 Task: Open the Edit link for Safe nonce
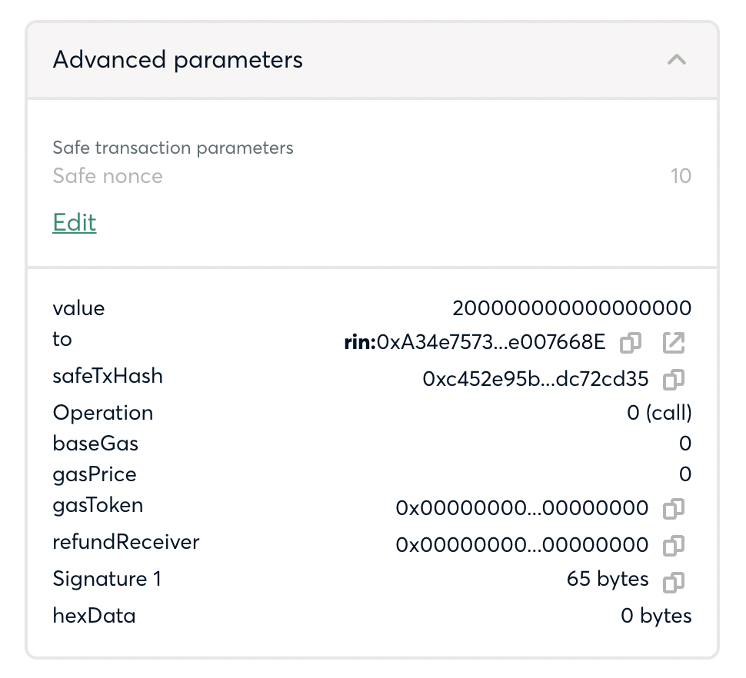pyautogui.click(x=75, y=222)
